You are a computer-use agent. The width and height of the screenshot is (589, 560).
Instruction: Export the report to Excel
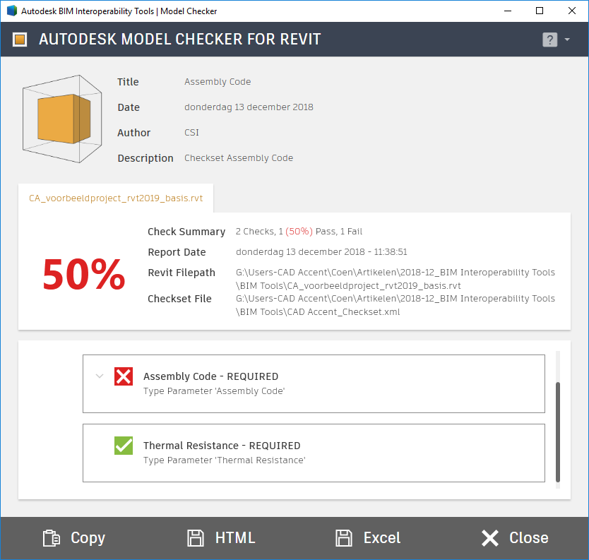[368, 538]
